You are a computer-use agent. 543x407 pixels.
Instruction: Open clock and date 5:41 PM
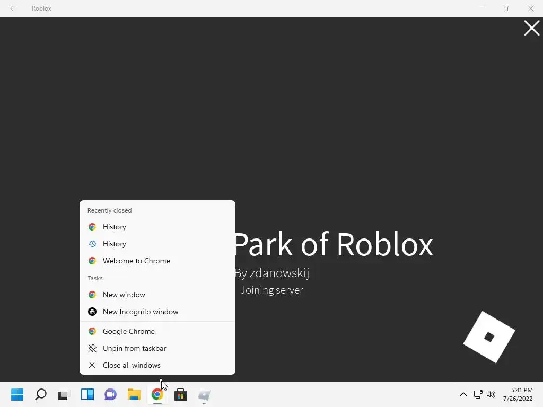518,394
